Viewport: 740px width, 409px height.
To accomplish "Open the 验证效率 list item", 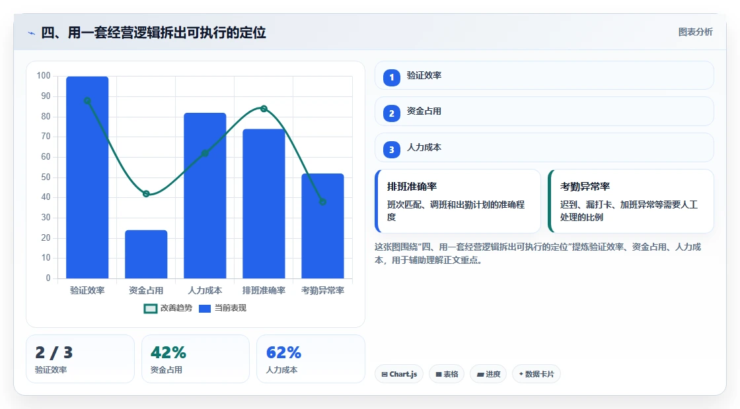I will 544,75.
